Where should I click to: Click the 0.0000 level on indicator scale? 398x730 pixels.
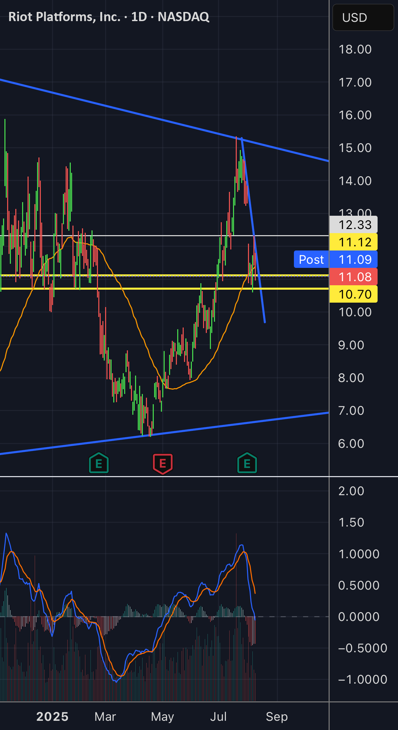point(359,617)
